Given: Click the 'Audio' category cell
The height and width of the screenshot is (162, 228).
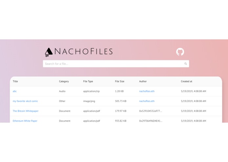Looking at the screenshot, I should coord(62,91).
